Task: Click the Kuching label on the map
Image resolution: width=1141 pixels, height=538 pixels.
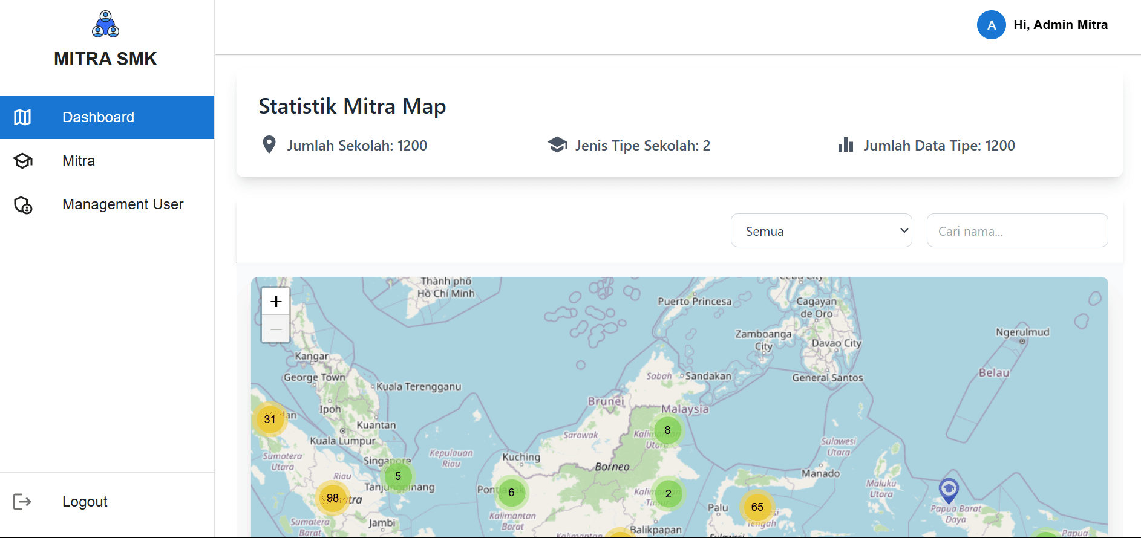Action: [x=521, y=457]
